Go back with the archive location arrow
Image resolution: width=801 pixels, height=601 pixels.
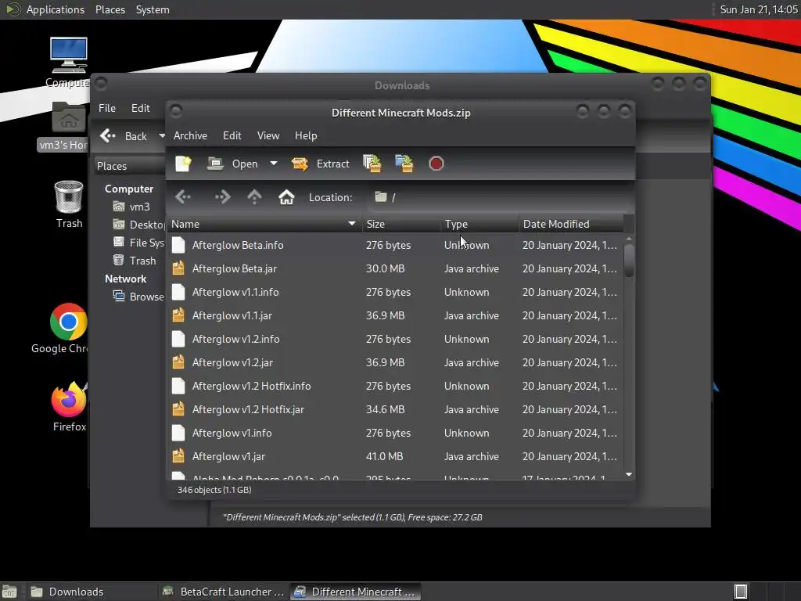point(183,196)
